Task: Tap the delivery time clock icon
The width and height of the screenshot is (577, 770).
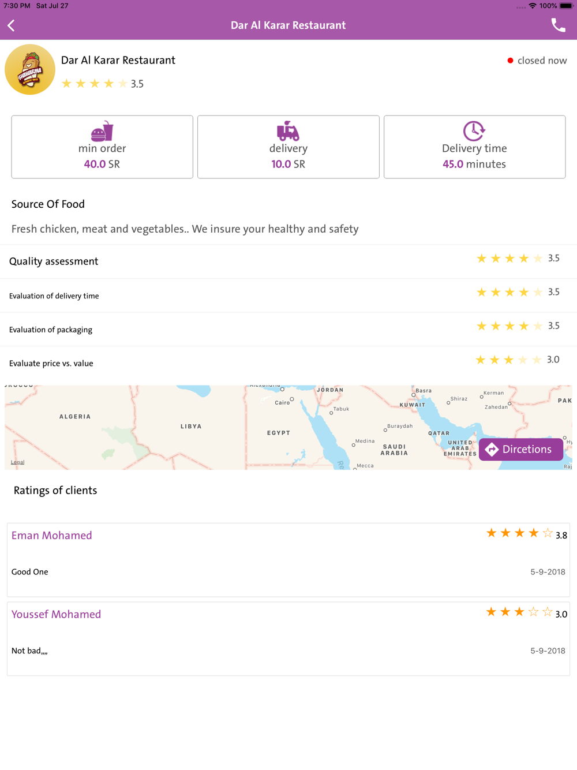Action: [474, 131]
